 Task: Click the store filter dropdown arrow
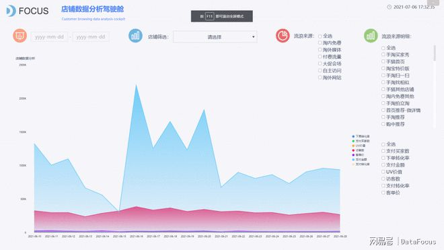tap(253, 37)
